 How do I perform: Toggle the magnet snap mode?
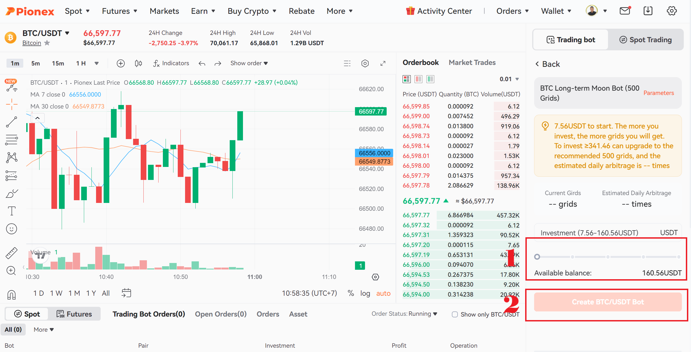pos(11,295)
